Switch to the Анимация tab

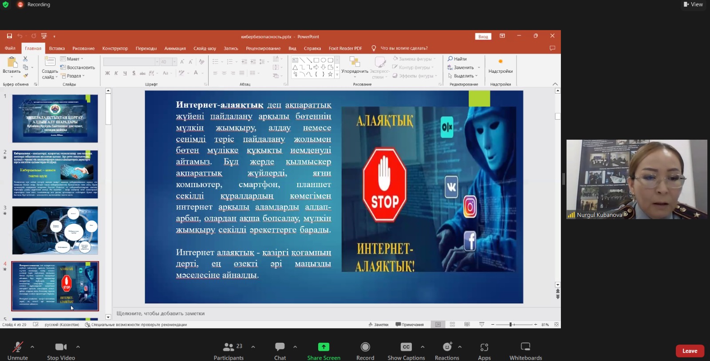pyautogui.click(x=175, y=48)
